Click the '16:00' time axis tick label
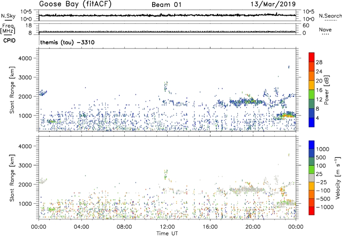The image size is (342, 236). click(x=210, y=227)
